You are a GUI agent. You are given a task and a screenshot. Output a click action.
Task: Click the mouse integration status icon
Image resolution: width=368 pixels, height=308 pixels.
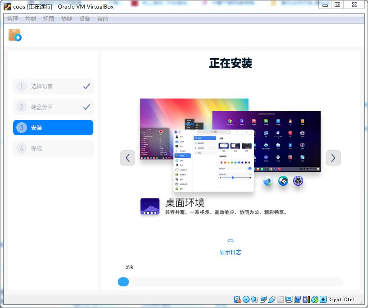(315, 299)
